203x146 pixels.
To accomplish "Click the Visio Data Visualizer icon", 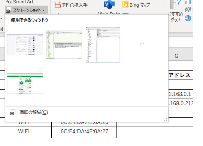I will [x=109, y=4].
